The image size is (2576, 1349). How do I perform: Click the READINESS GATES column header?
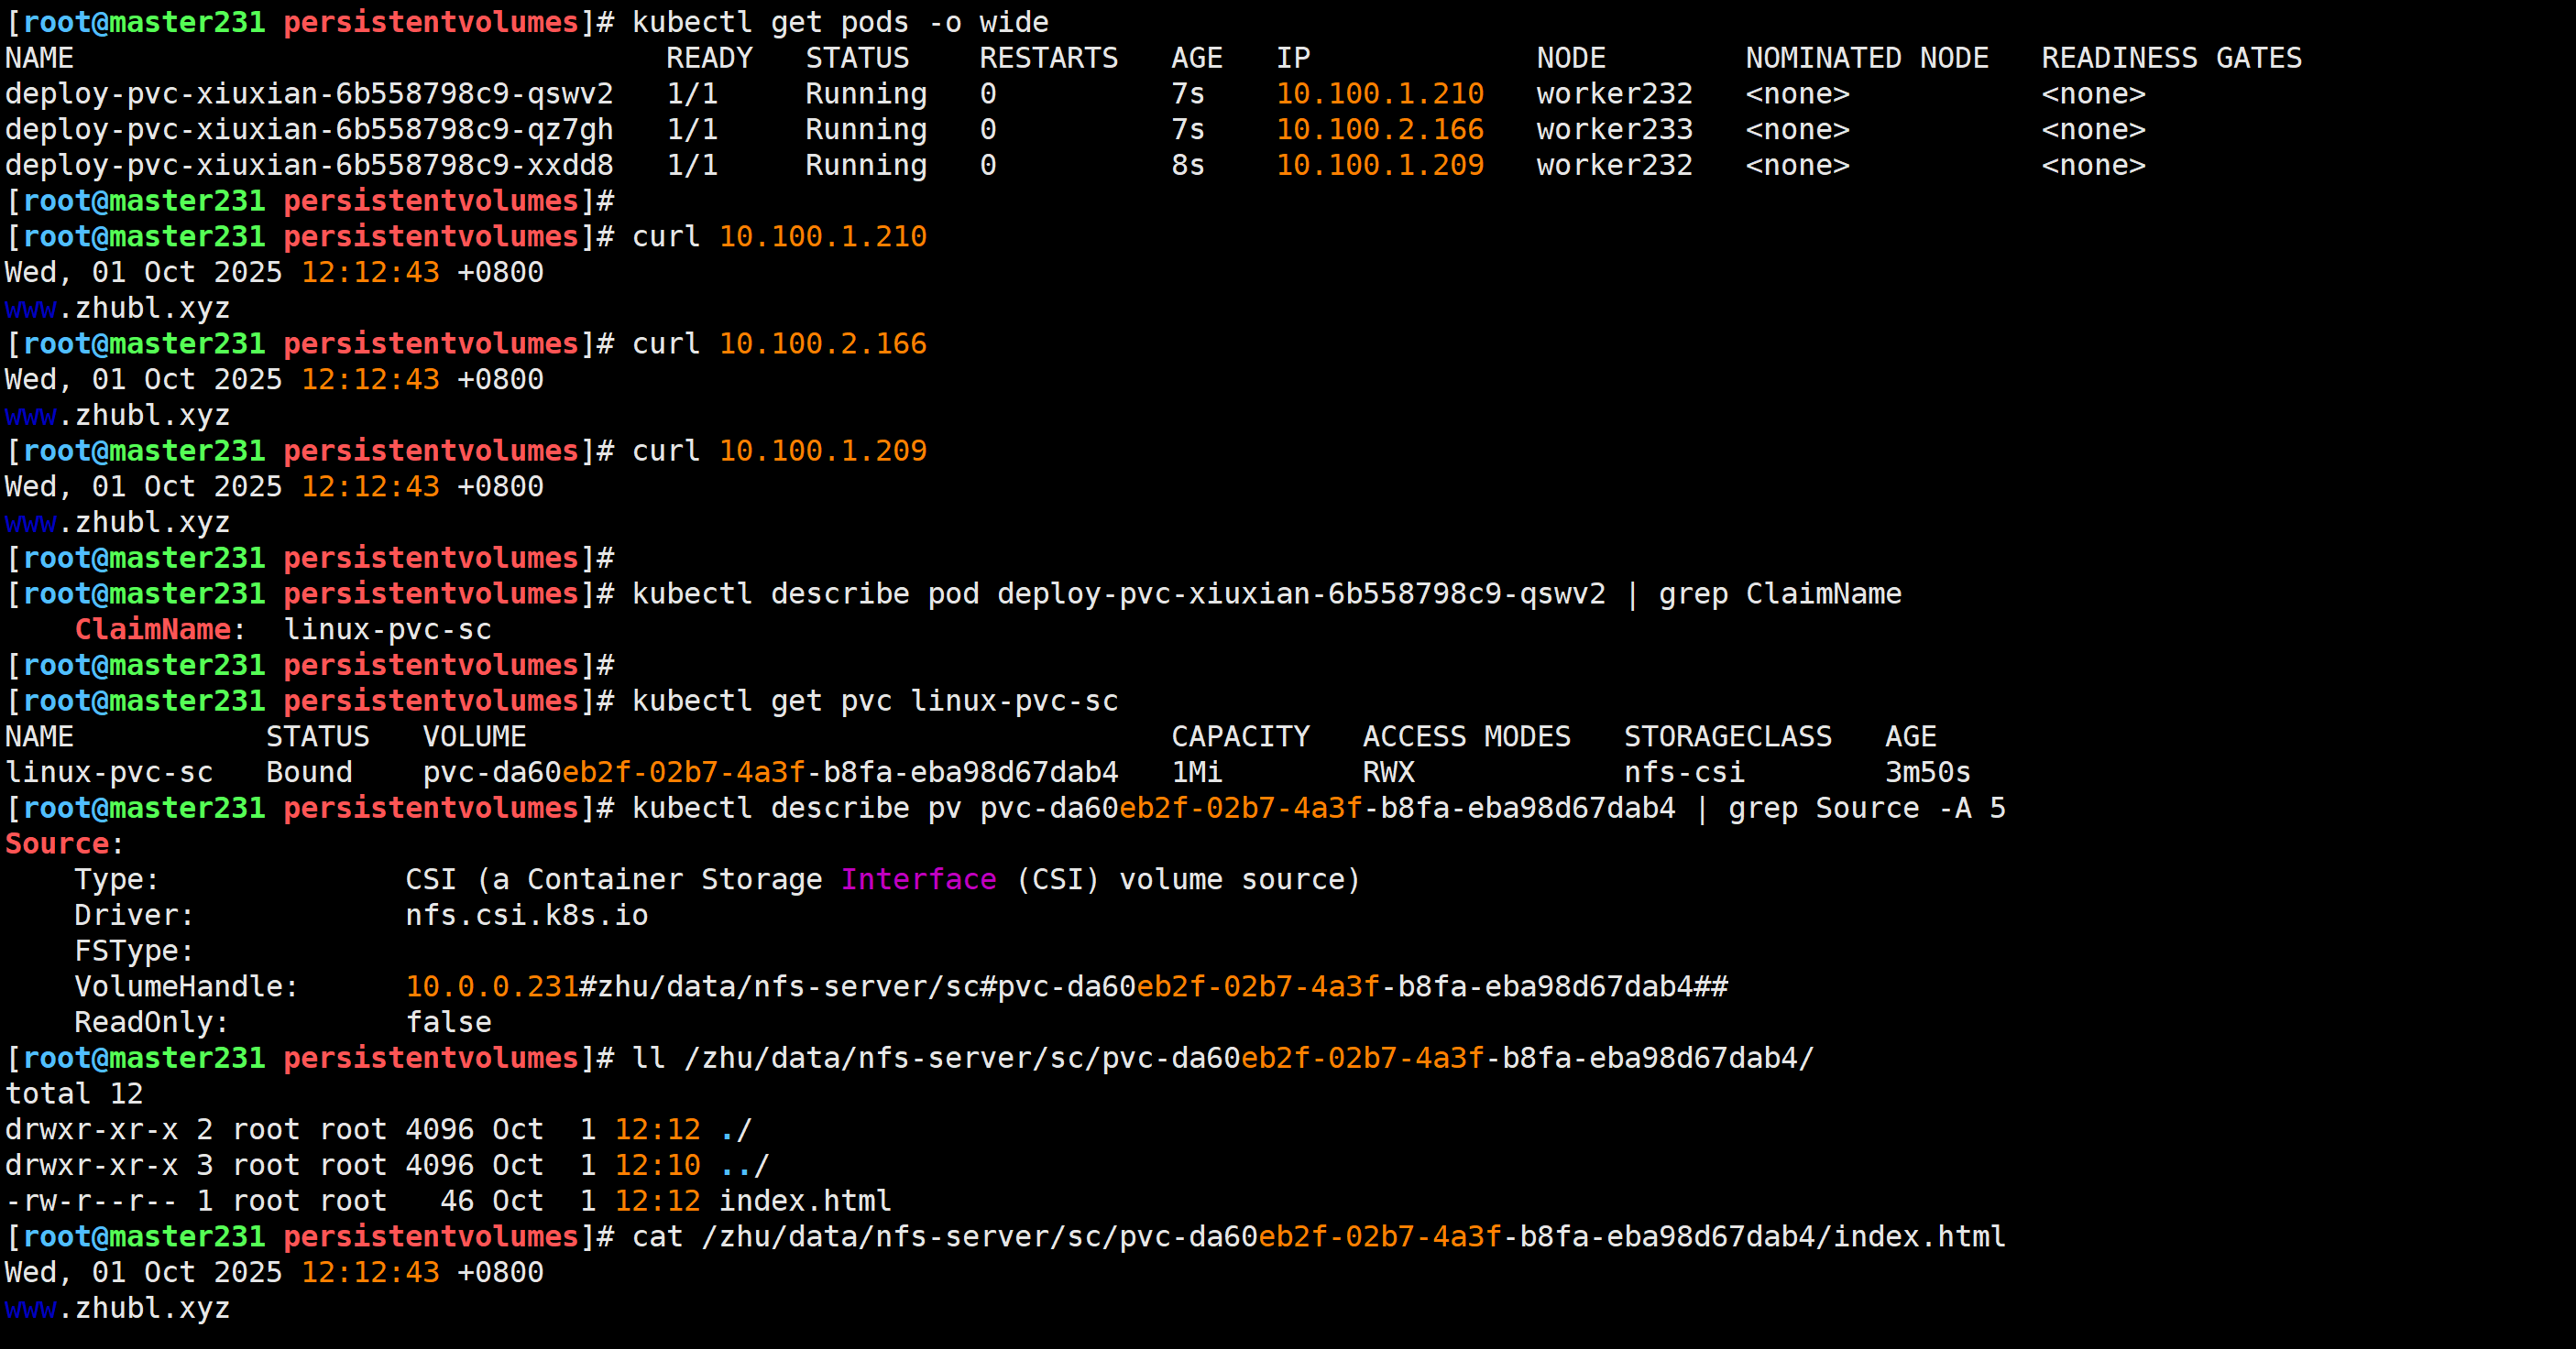coord(2171,58)
